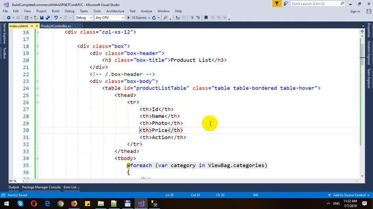This screenshot has height=209, width=373.
Task: Click the Visual Studio logo in the title bar
Action: [6, 4]
